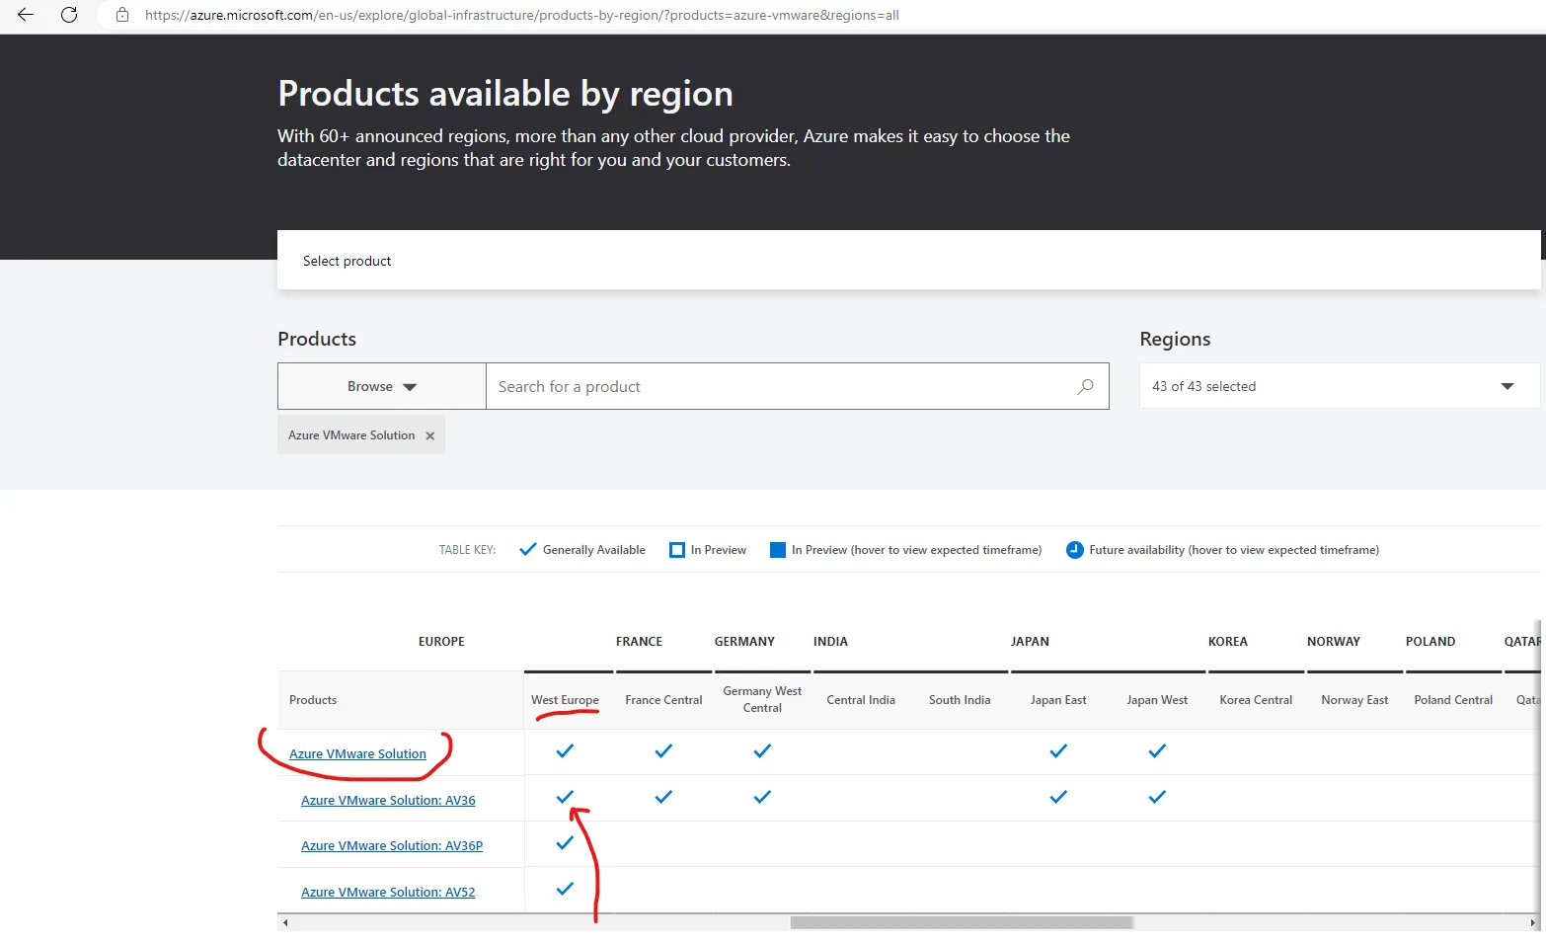Click the POLAND geography header
Image resolution: width=1546 pixels, height=942 pixels.
[1430, 642]
